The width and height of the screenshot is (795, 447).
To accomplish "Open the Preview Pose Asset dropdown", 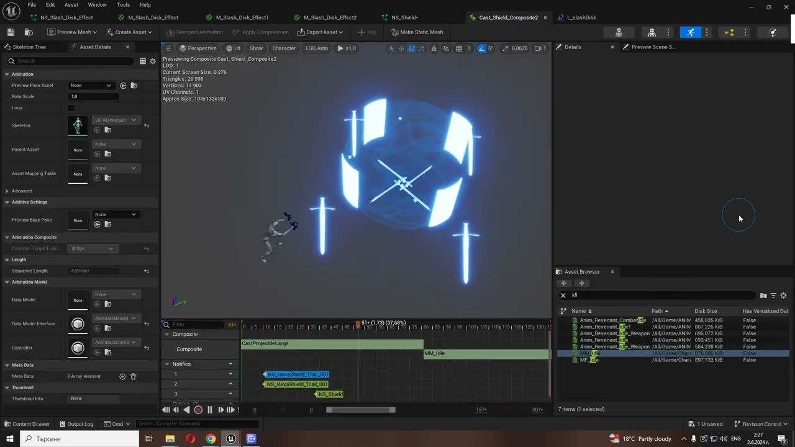I will (91, 85).
